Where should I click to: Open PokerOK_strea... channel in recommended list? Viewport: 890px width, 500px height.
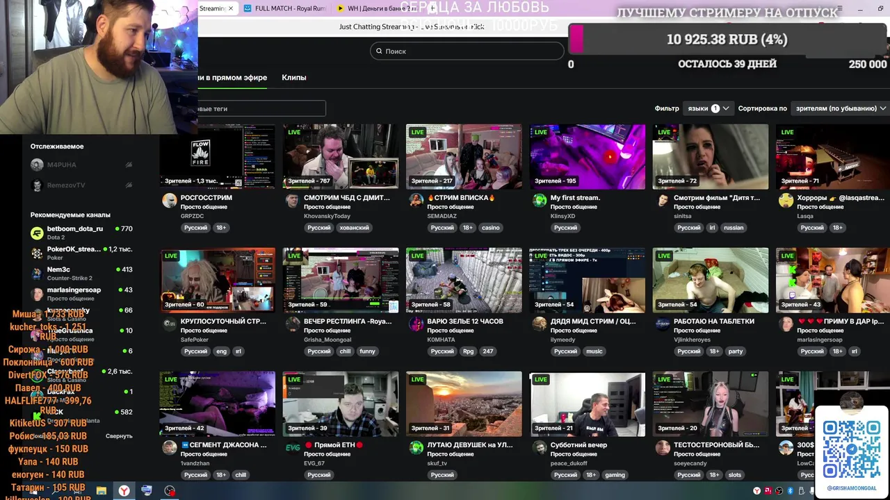[81, 253]
